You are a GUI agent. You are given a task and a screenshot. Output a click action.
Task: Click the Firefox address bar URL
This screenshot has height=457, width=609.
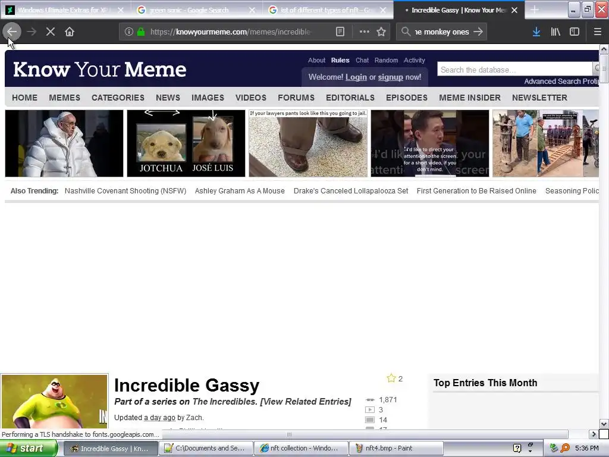(230, 32)
